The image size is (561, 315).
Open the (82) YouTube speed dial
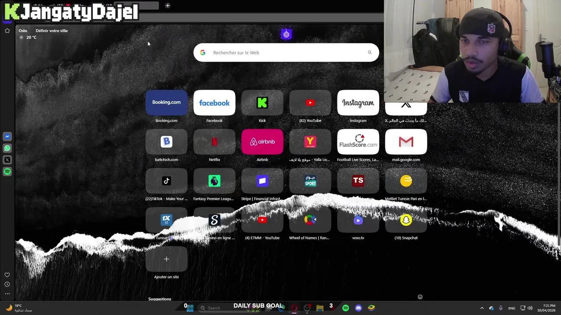coord(310,102)
